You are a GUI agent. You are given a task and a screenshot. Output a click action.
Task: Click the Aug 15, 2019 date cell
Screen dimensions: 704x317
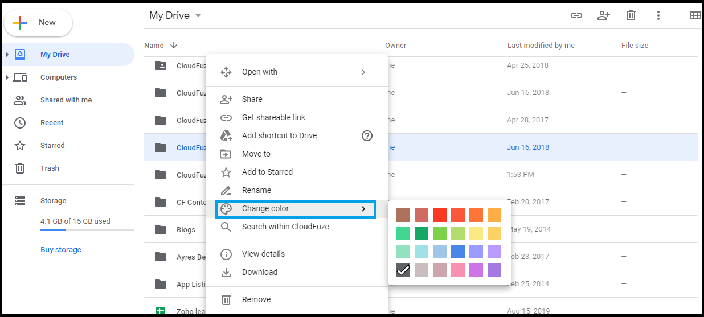pyautogui.click(x=527, y=311)
